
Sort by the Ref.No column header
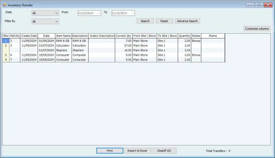pyautogui.click(x=15, y=36)
